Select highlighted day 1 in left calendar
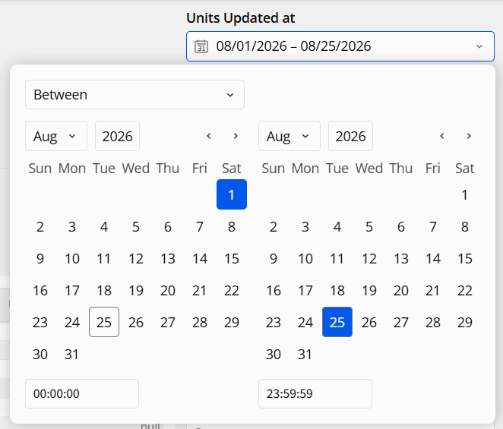The width and height of the screenshot is (503, 429). [x=232, y=194]
